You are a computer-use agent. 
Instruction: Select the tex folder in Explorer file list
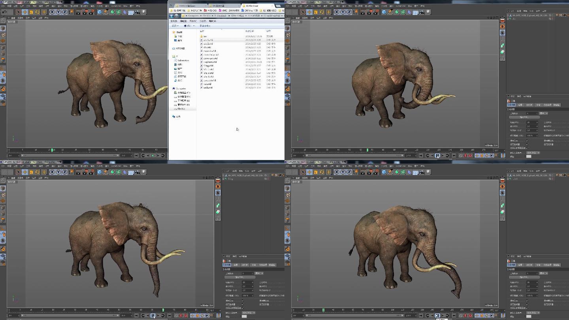[x=205, y=36]
